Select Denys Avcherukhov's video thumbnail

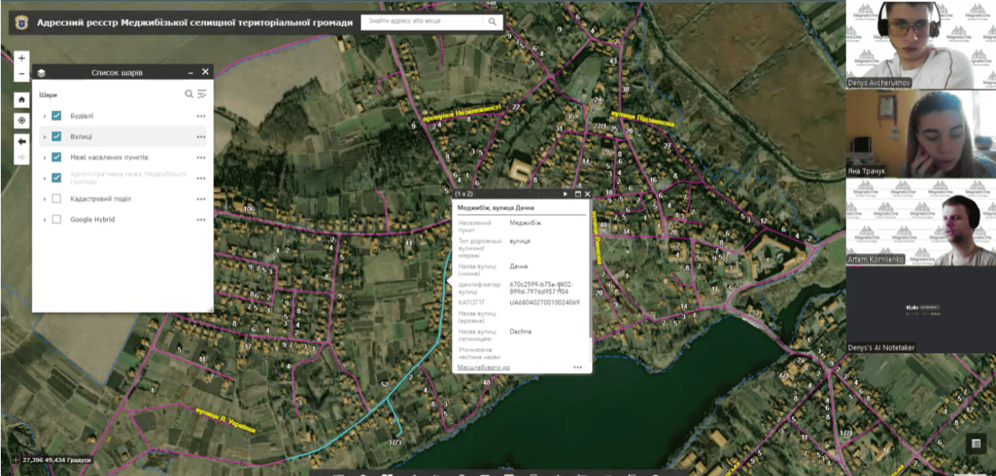point(921,44)
